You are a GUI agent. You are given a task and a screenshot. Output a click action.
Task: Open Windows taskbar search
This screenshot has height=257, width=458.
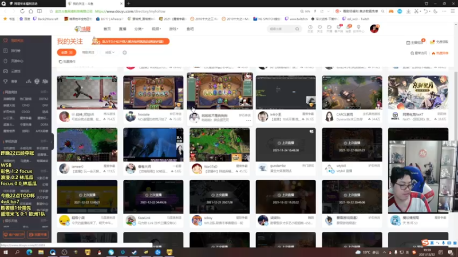pos(17,252)
